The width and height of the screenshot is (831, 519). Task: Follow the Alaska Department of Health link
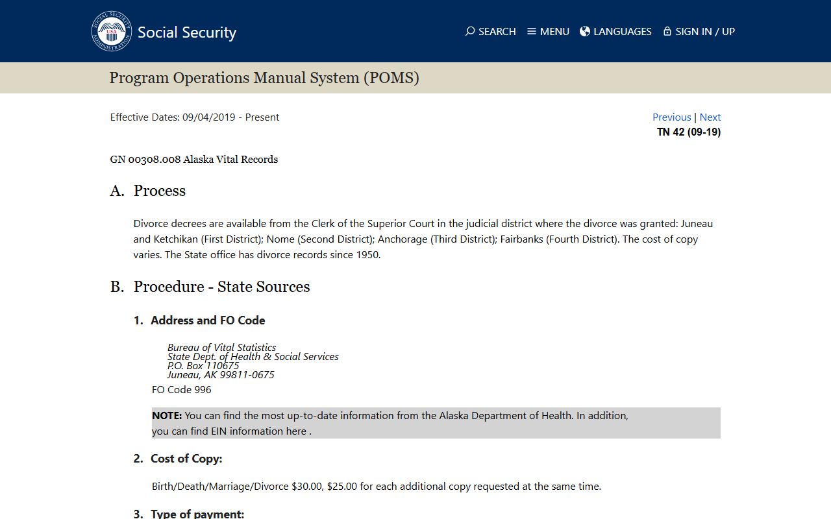506,416
